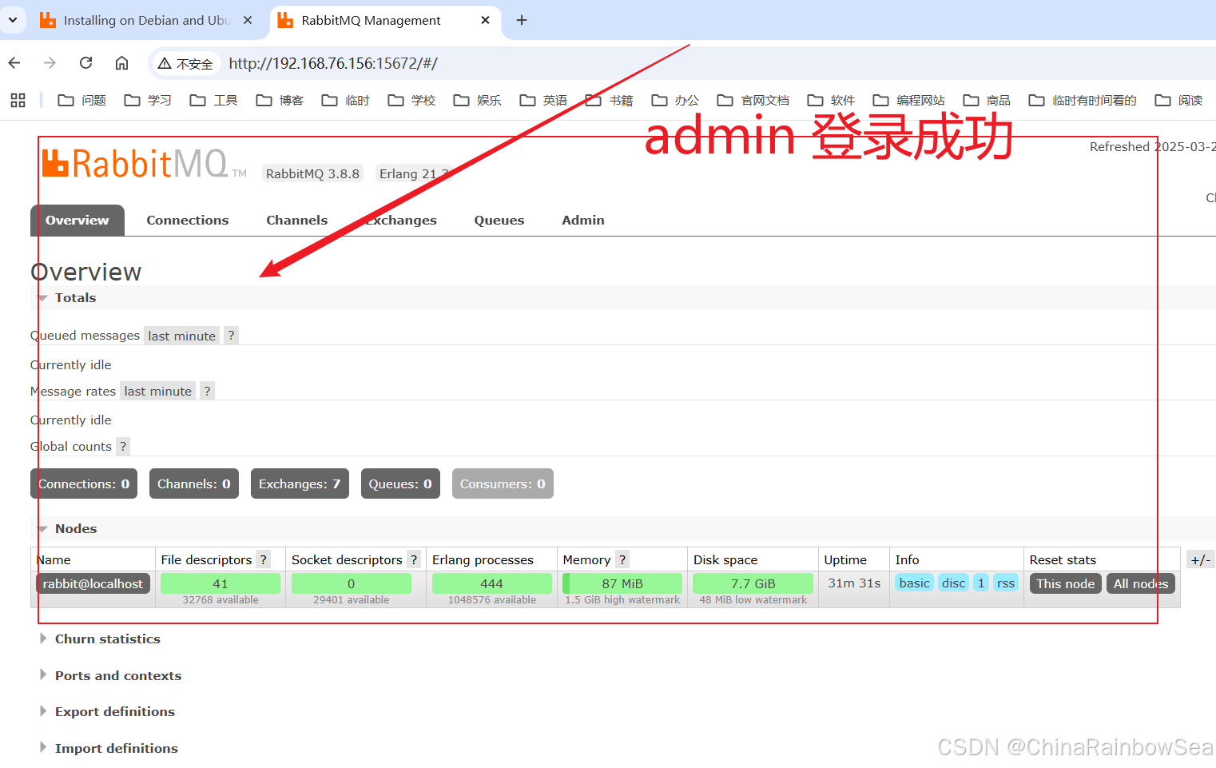Viewport: 1216px width, 768px height.
Task: Open the 工具 bookmark folder
Action: point(213,100)
